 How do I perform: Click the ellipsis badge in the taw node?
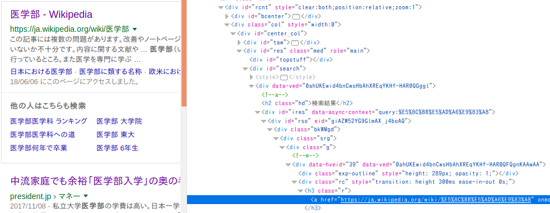[295, 42]
